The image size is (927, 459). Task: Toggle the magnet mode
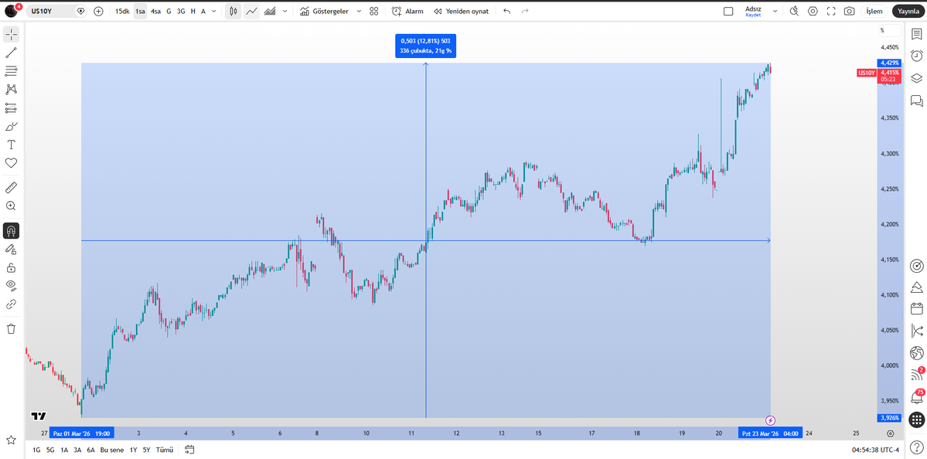[12, 230]
